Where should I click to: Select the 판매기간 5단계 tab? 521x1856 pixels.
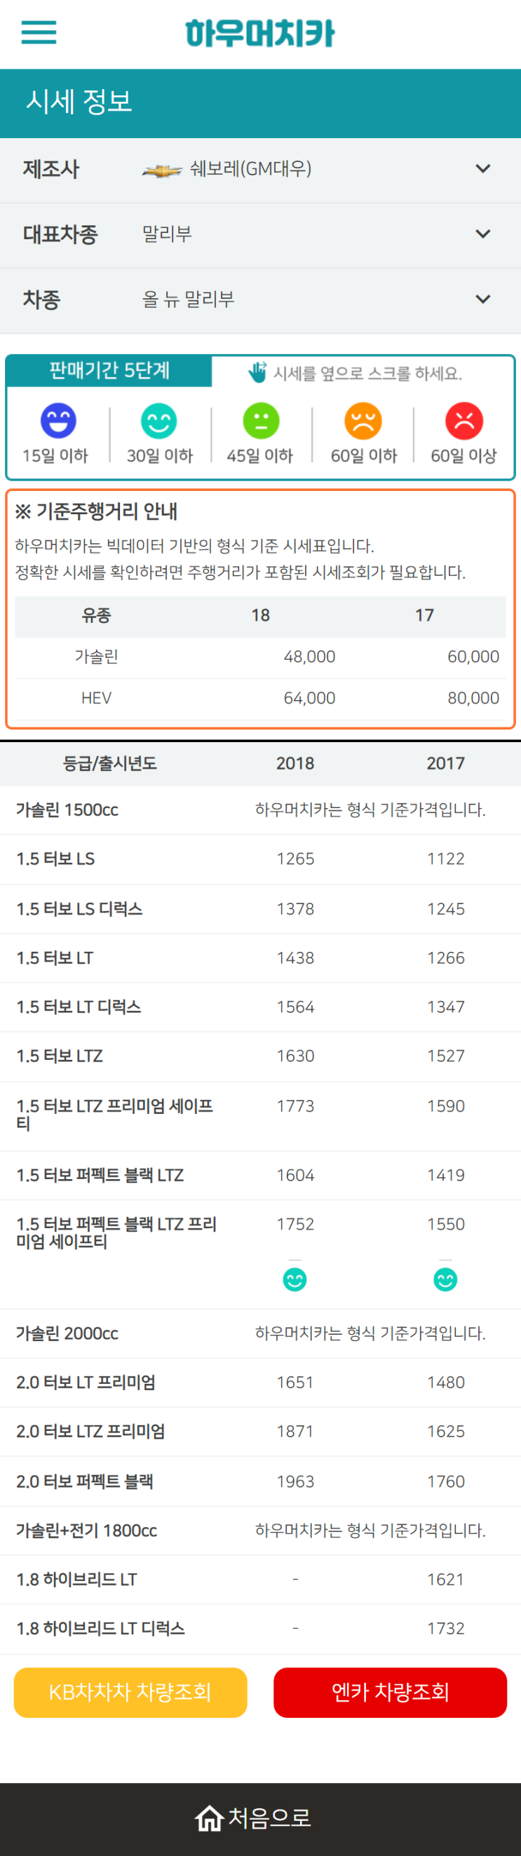coord(109,370)
